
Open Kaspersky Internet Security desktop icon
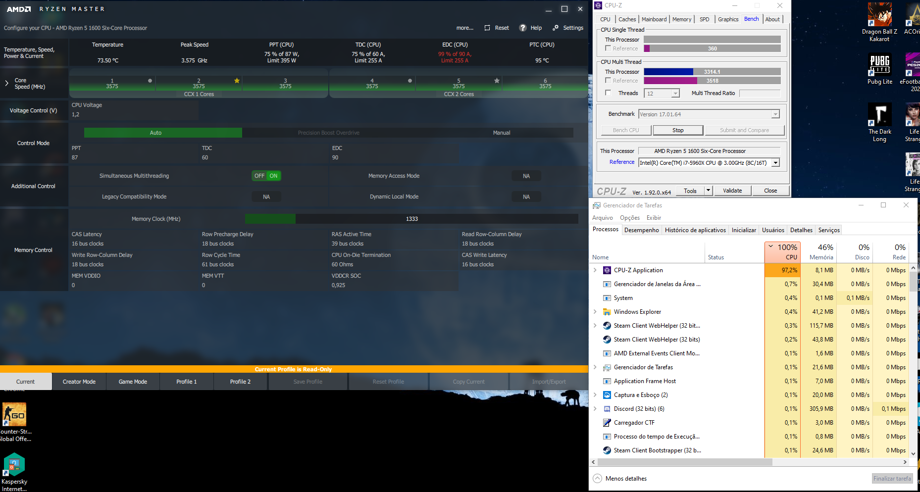(14, 464)
